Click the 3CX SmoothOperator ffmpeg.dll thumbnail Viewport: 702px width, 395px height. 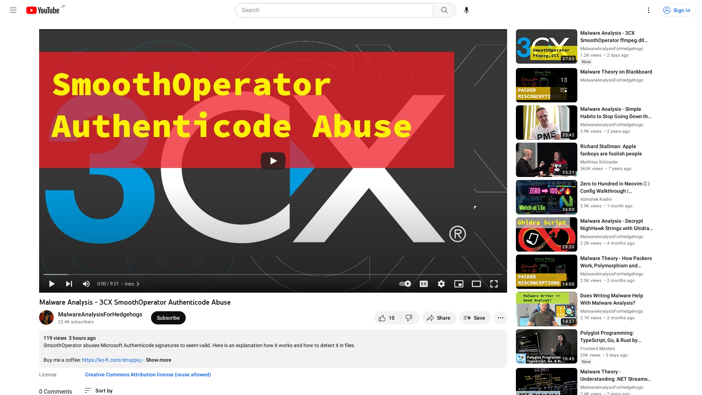(546, 46)
